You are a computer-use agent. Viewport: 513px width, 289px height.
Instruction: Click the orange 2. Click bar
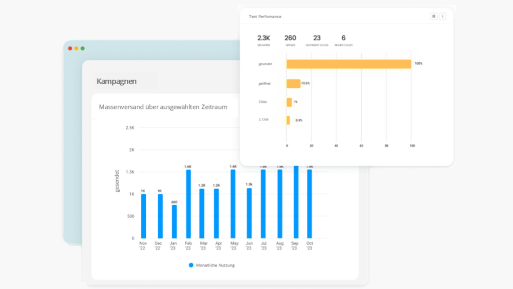pos(288,120)
